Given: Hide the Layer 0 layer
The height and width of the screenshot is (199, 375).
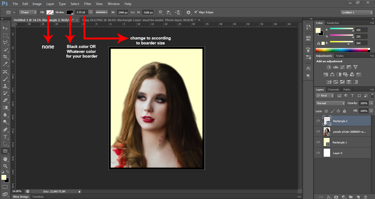Looking at the screenshot, I should [318, 153].
